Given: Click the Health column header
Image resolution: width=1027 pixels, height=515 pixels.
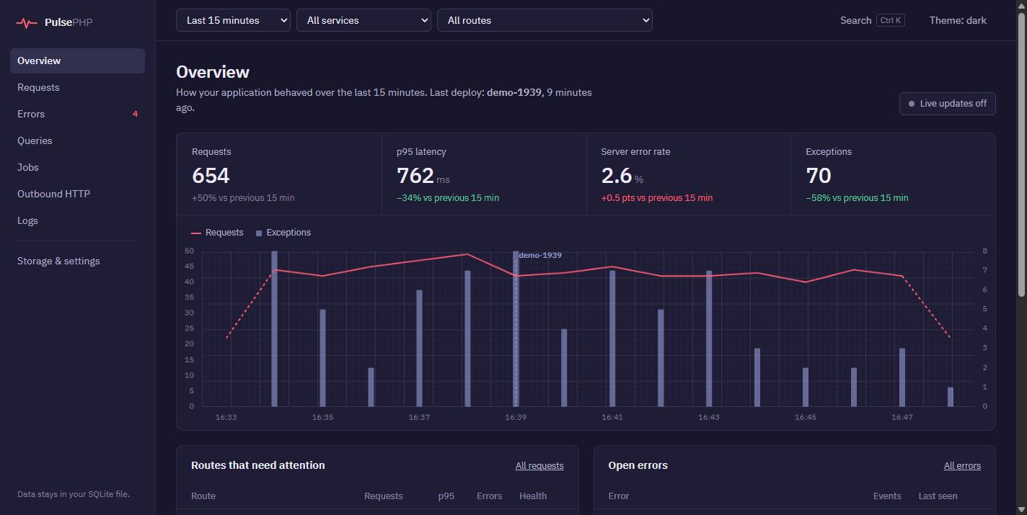Looking at the screenshot, I should click(x=533, y=496).
